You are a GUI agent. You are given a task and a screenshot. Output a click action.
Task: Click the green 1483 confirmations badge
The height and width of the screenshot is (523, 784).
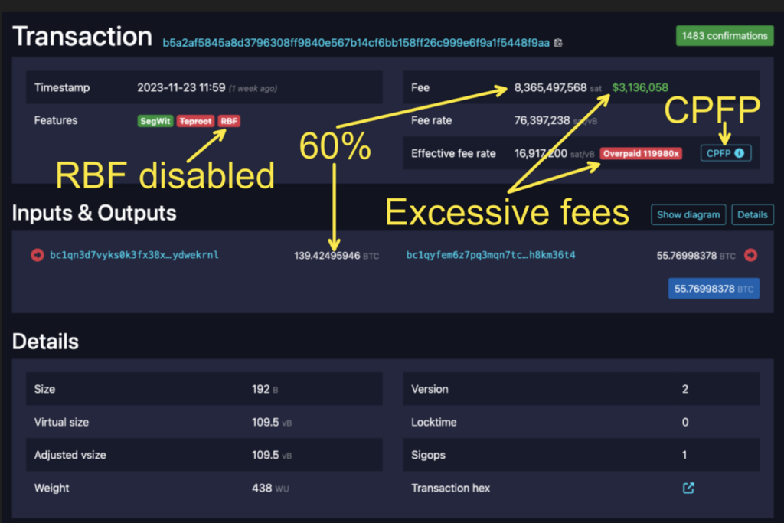724,36
